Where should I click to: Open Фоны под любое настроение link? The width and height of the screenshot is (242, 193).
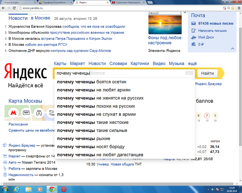point(165,40)
